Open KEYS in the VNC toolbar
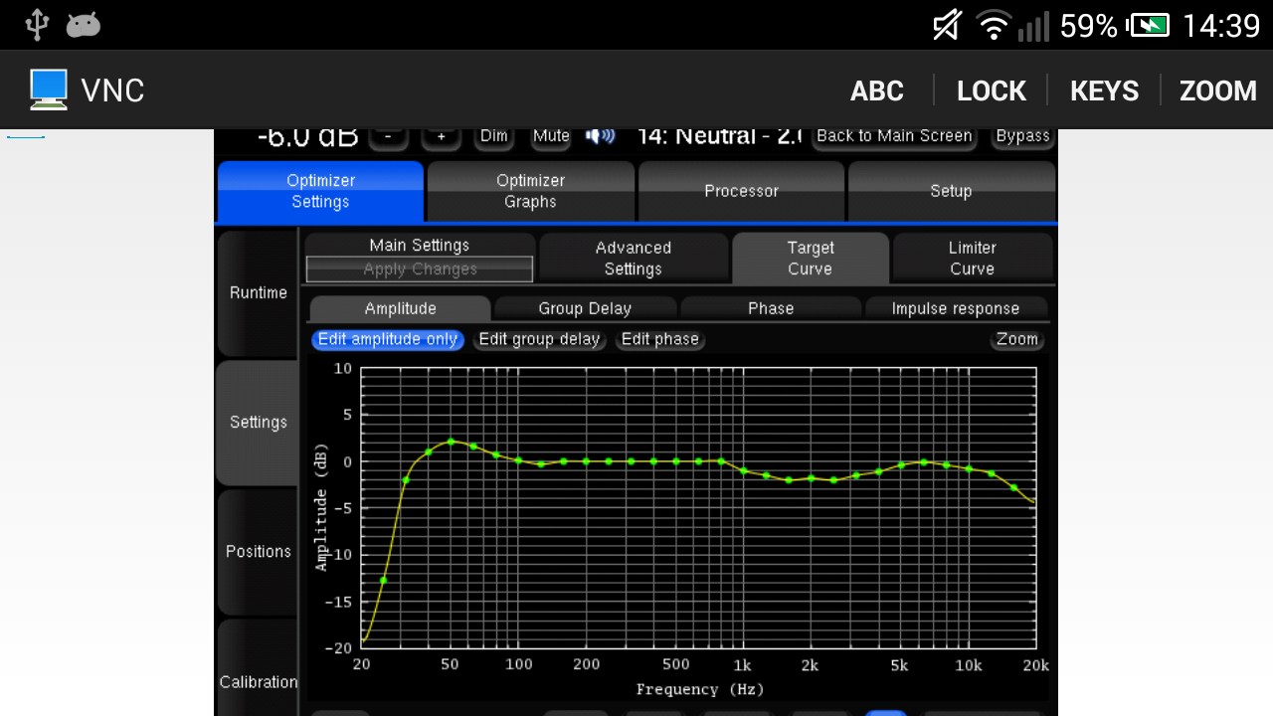Image resolution: width=1273 pixels, height=716 pixels. 1104,90
